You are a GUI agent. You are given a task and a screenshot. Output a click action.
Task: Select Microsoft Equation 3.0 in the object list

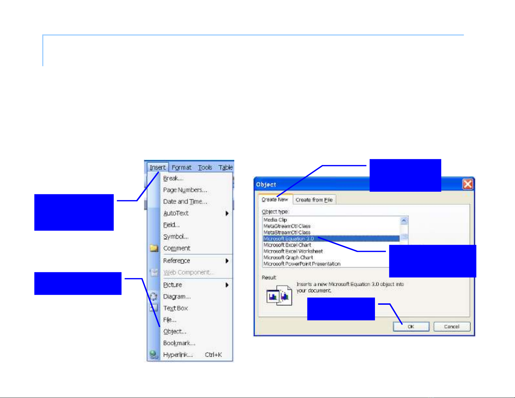pos(289,239)
